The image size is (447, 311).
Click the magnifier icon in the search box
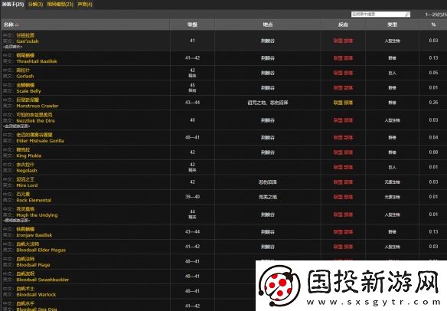tap(407, 14)
